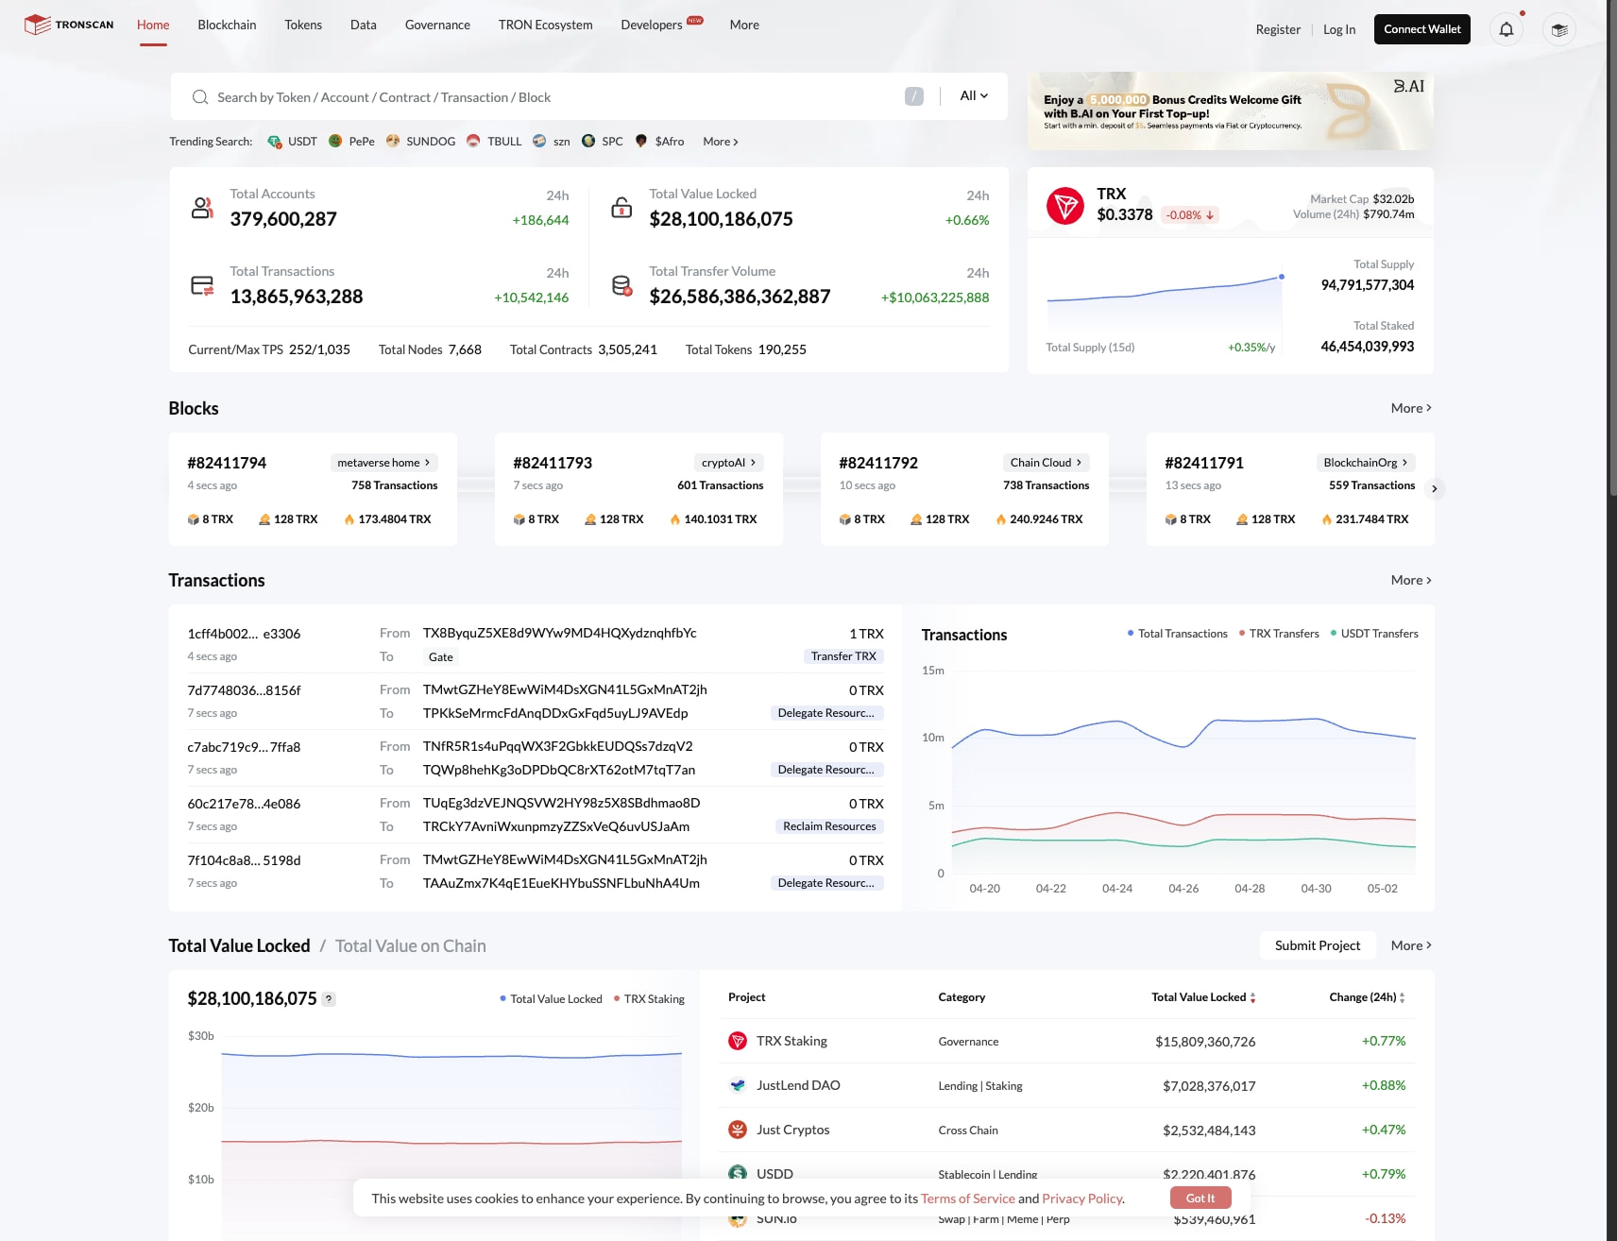This screenshot has width=1617, height=1241.
Task: Click the TRX total supply chart endpoint
Action: pos(1282,277)
